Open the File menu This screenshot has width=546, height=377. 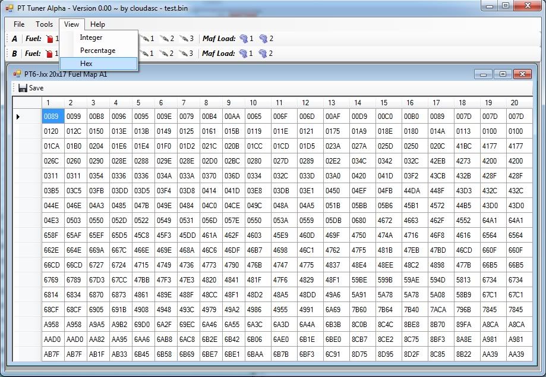19,24
